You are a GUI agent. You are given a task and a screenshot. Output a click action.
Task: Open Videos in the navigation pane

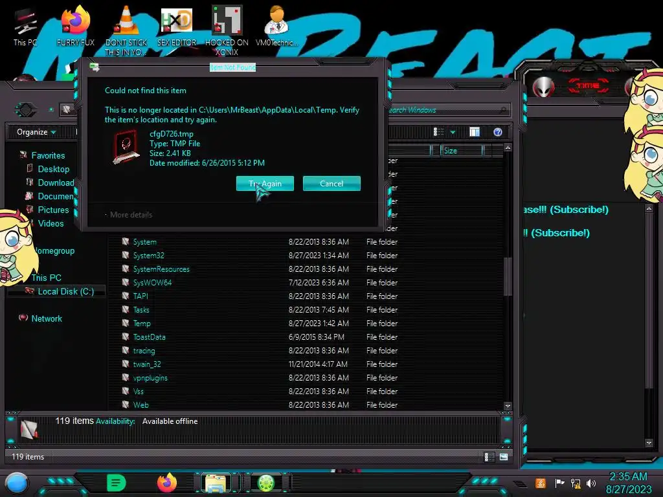click(51, 223)
